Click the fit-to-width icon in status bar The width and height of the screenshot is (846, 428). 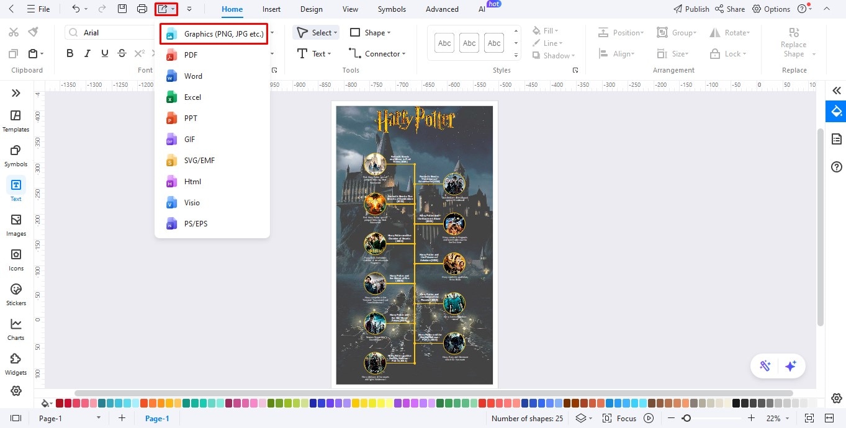(x=829, y=418)
